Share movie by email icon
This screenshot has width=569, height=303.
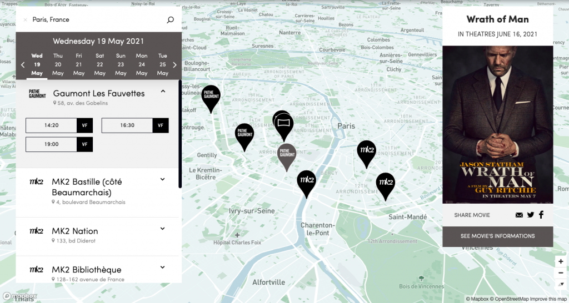click(520, 215)
